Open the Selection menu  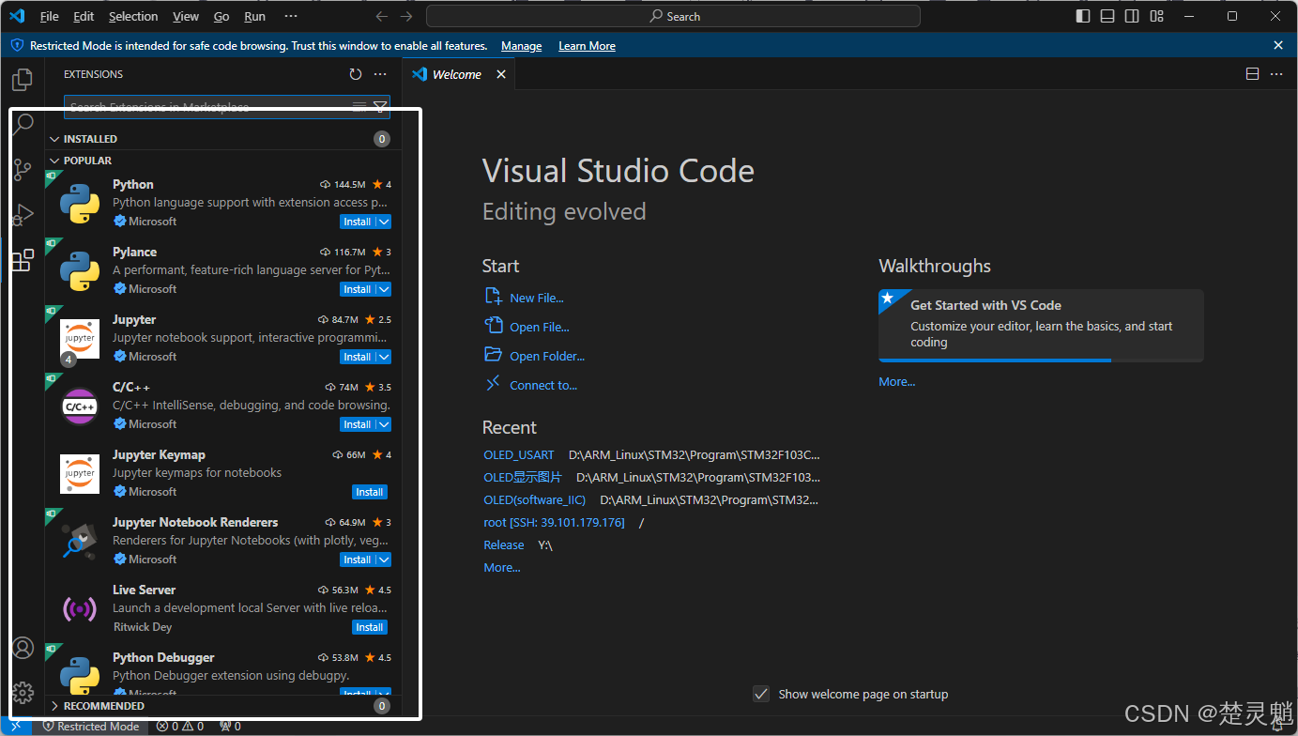133,16
